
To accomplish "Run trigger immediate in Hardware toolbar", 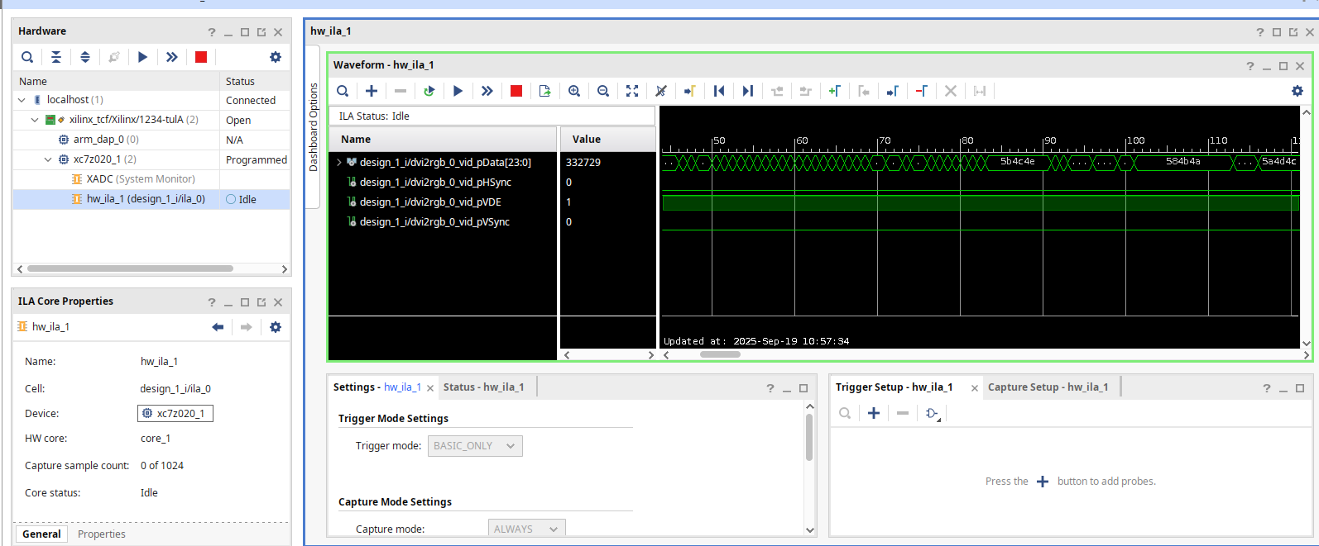I will click(171, 57).
